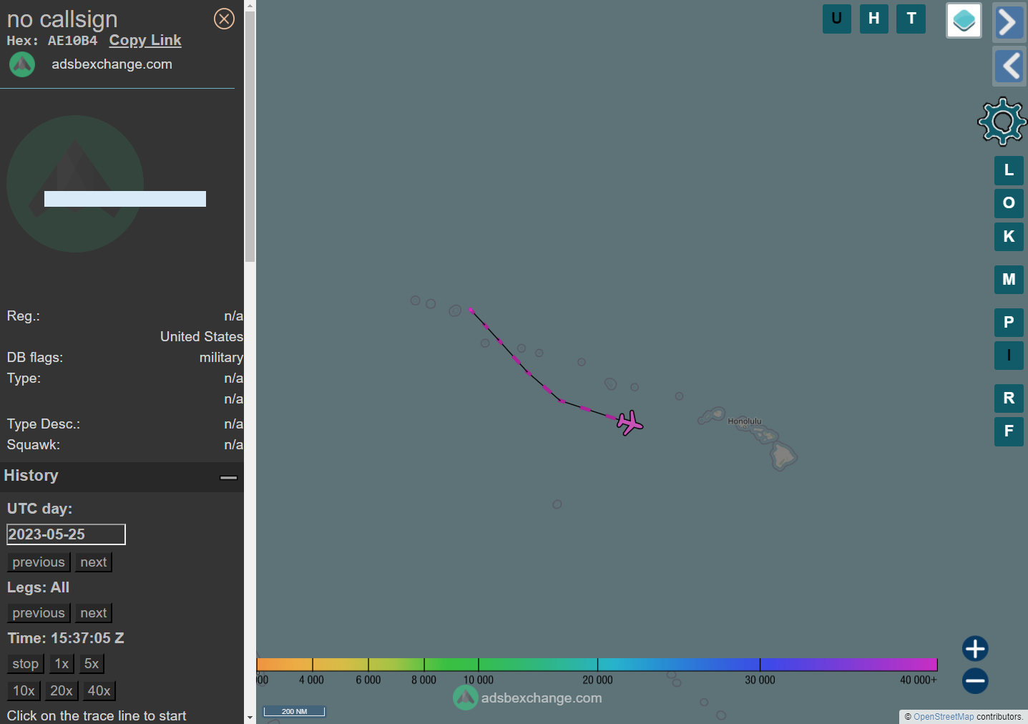Click the left chevron arrow button
This screenshot has height=724, width=1028.
click(1009, 67)
